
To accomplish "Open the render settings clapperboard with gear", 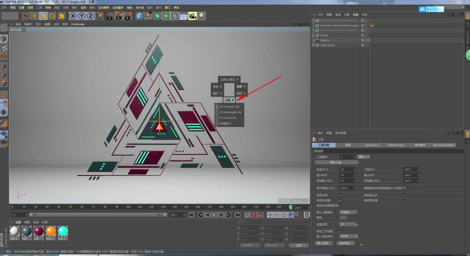I will click(x=128, y=16).
